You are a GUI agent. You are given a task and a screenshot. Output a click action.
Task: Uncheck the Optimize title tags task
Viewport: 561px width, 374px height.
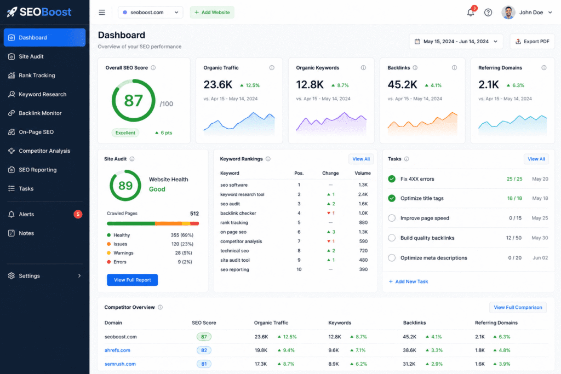click(x=392, y=198)
